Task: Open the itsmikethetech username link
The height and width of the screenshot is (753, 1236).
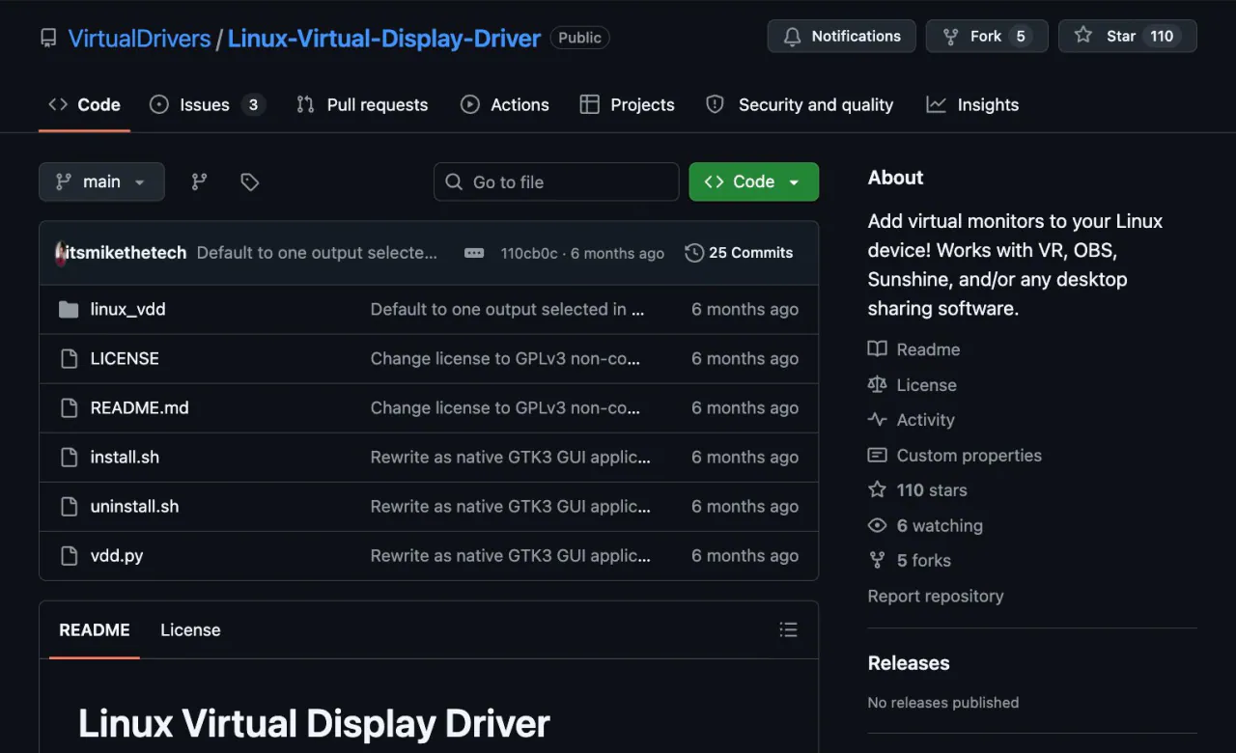Action: [x=128, y=253]
